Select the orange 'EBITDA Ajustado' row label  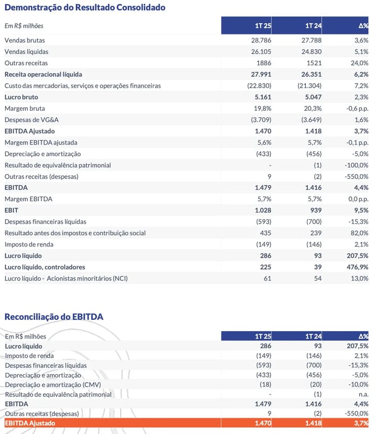tap(30, 423)
